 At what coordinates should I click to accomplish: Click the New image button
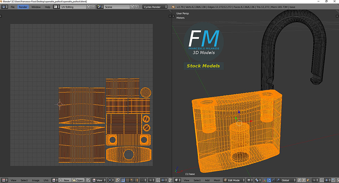coord(65,180)
